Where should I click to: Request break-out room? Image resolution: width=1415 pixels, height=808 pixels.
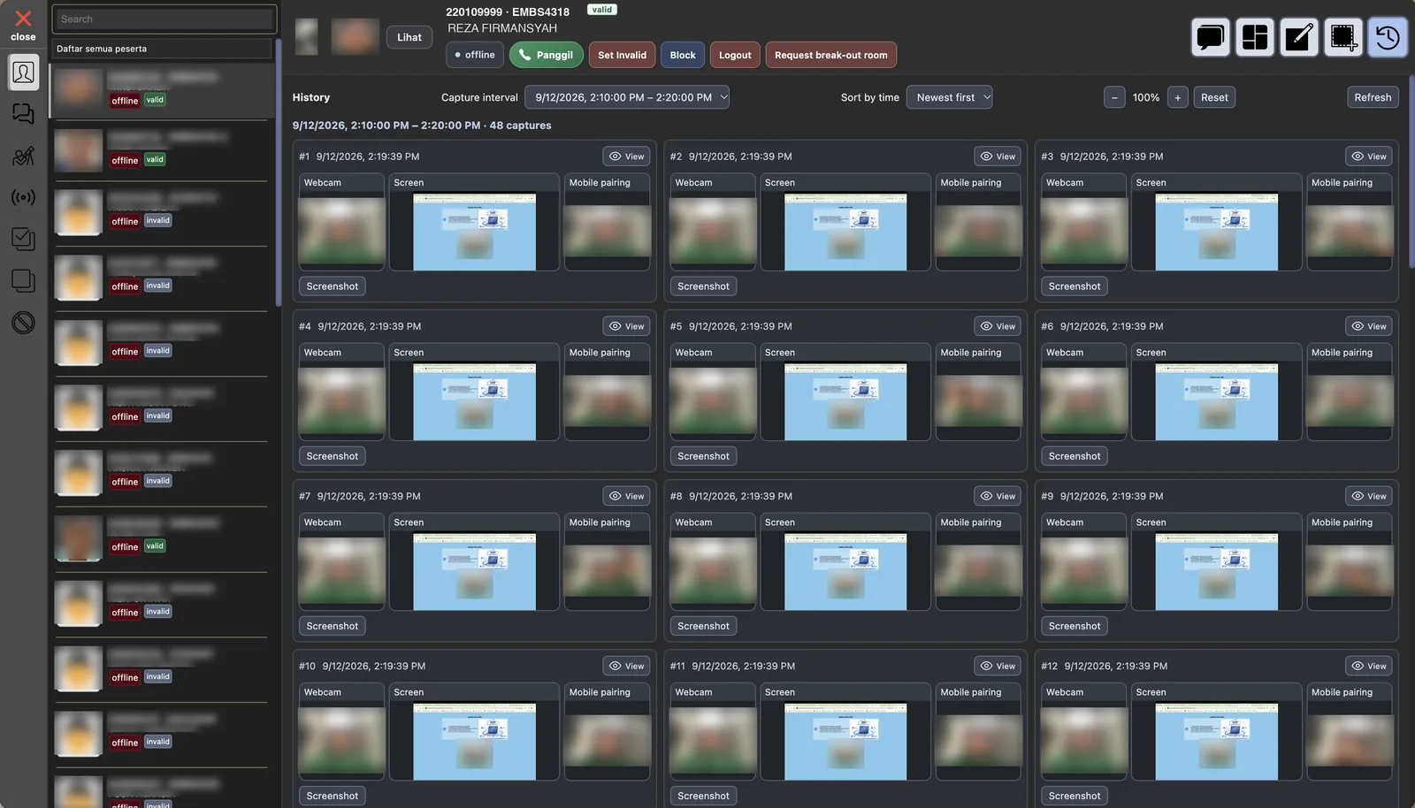(x=831, y=55)
